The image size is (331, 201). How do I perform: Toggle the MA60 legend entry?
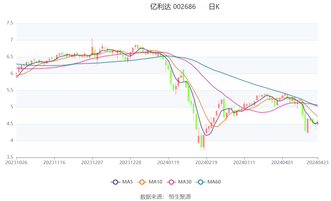208,182
